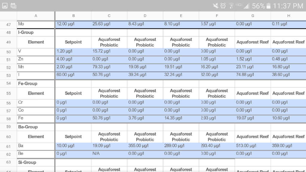Select the N/A cell in row 62
This screenshot has height=172, width=306.
tap(109, 154)
